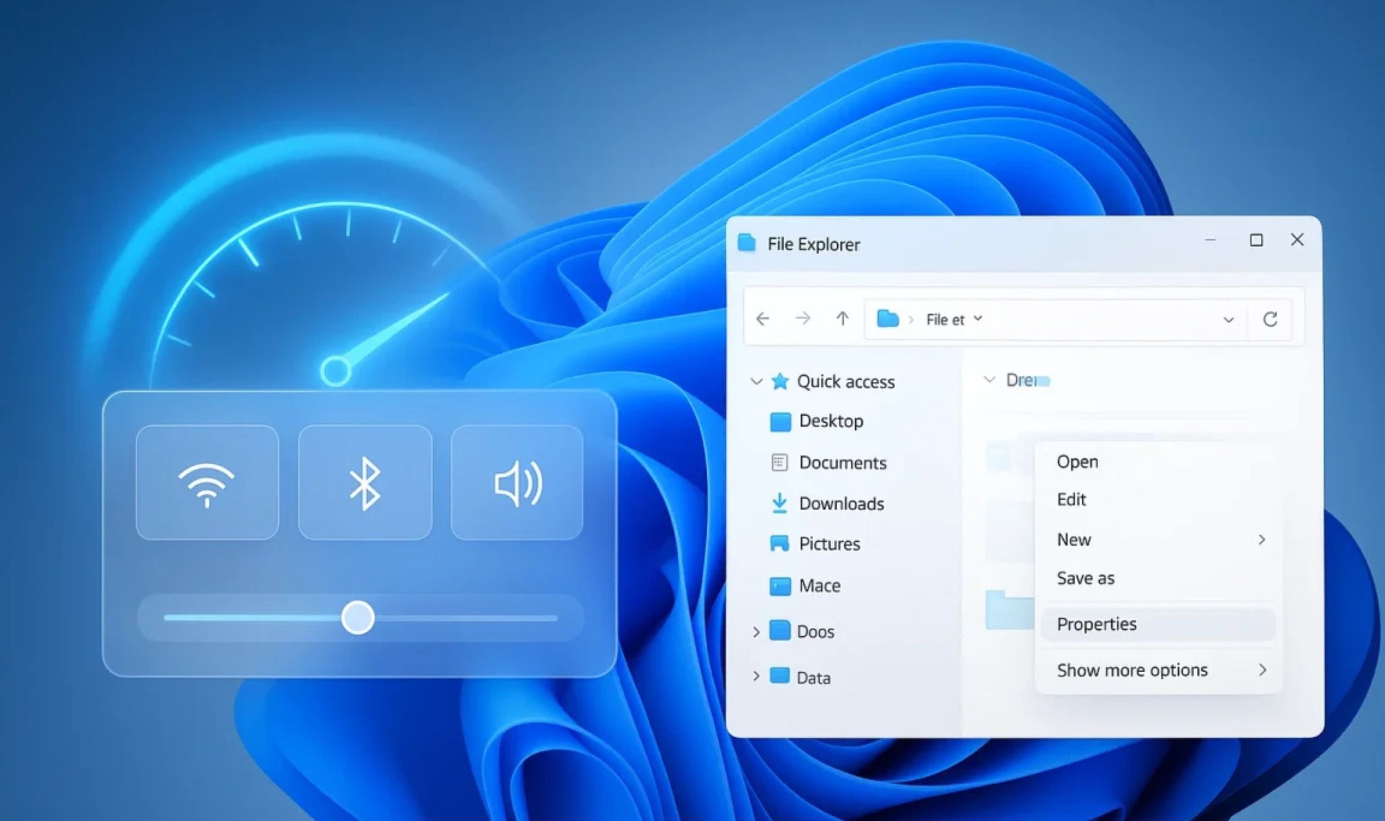
Task: Click the back navigation arrow
Action: click(x=764, y=319)
